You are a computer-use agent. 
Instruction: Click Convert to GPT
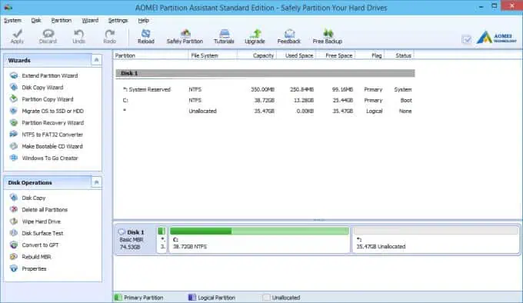[40, 245]
